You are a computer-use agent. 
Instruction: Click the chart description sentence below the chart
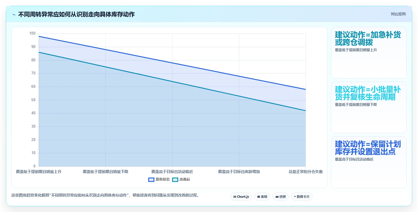pyautogui.click(x=106, y=195)
